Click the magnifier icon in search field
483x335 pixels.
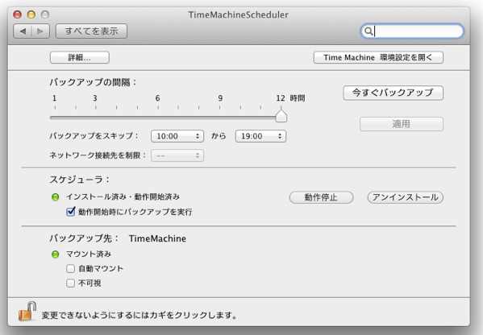368,31
